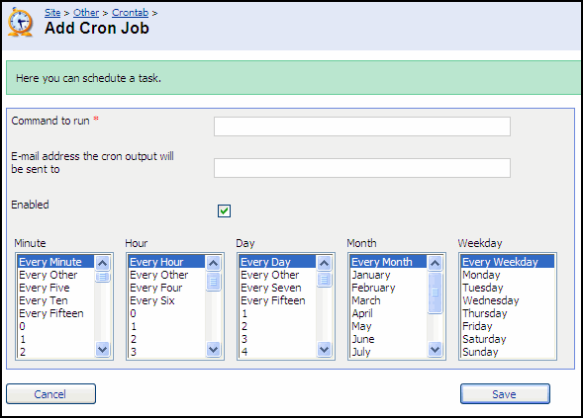Click the Minute list scroll down arrow
This screenshot has height=418, width=583.
click(x=102, y=349)
